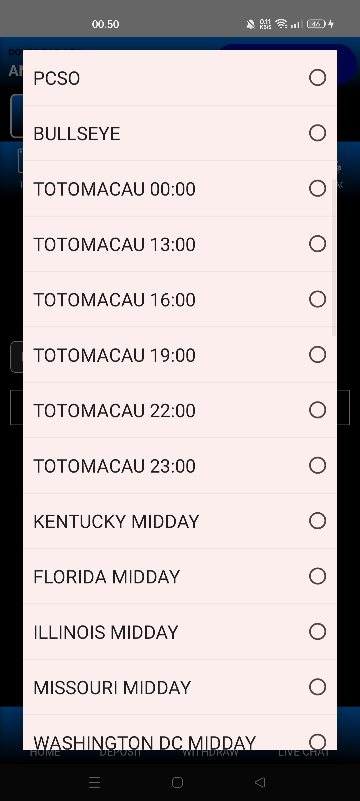Choose the FLORIDA MIDDAY option
The width and height of the screenshot is (360, 801).
(x=317, y=576)
